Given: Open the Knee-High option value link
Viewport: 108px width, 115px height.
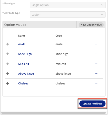Looking at the screenshot, I should tap(25, 54).
